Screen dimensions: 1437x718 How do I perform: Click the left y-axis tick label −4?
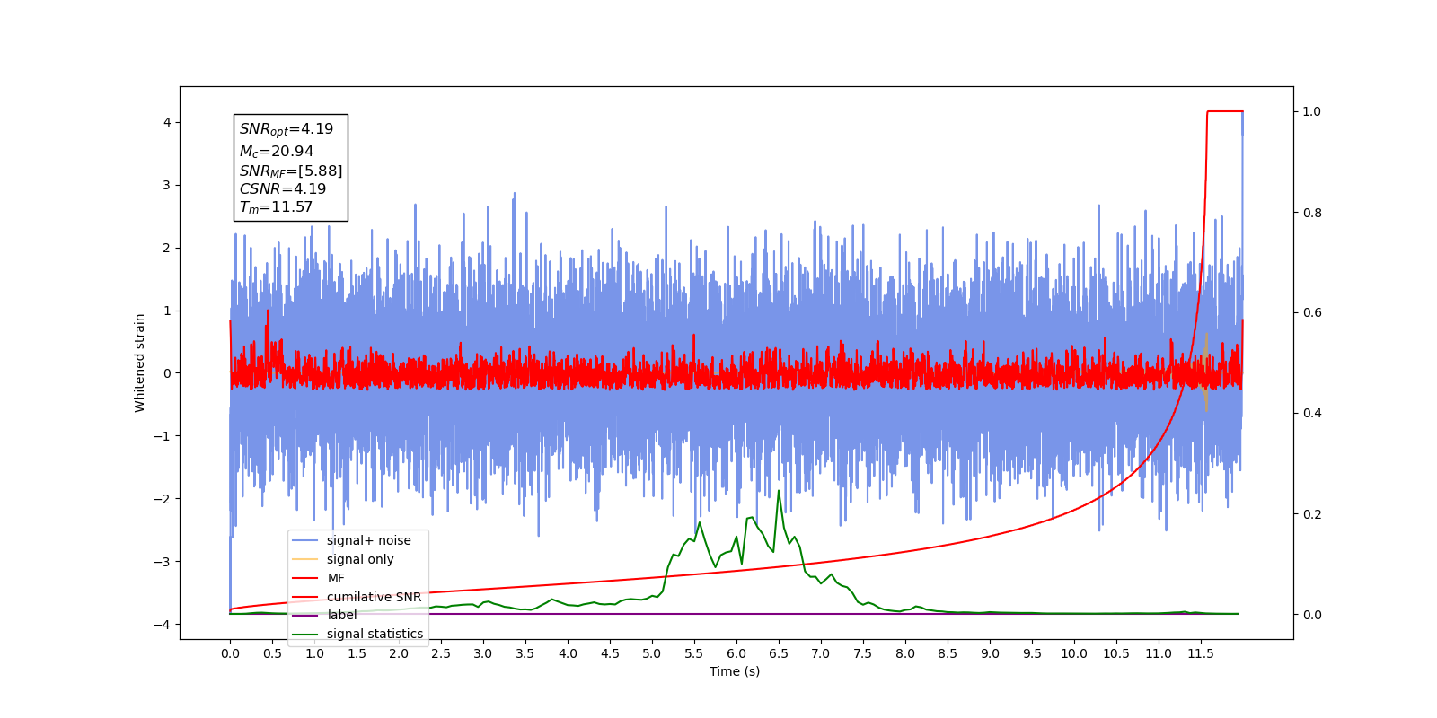pos(163,625)
